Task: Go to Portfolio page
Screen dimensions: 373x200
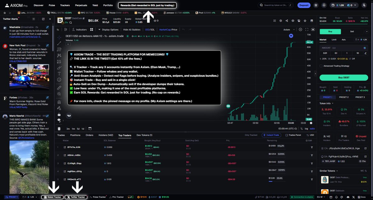Action: (x=108, y=5)
